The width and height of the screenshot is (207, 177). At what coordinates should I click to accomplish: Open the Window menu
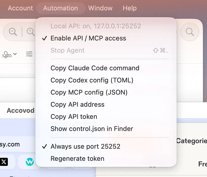[x=100, y=8]
